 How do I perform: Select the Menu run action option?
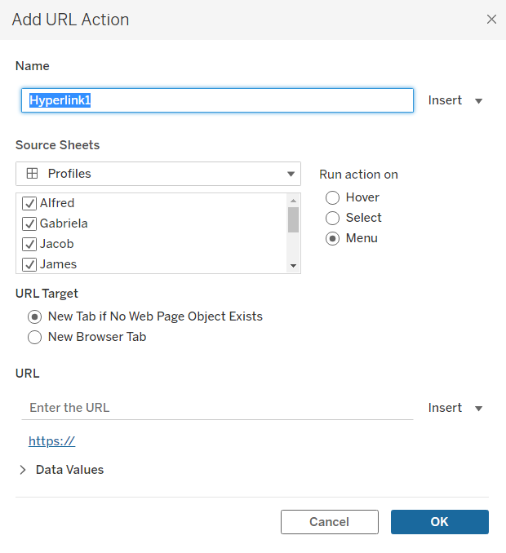[333, 238]
